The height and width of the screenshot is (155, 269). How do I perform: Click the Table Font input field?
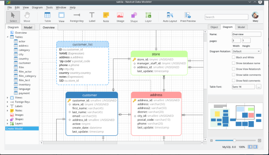pos(243,87)
